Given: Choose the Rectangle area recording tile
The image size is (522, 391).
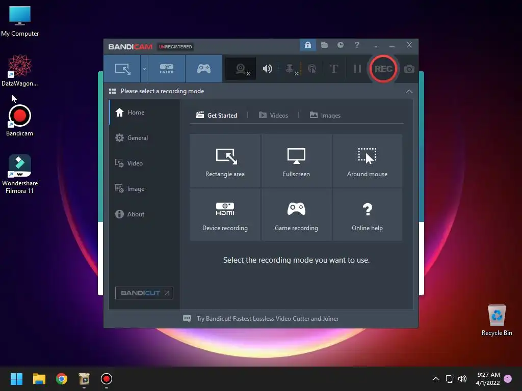Looking at the screenshot, I should (225, 161).
